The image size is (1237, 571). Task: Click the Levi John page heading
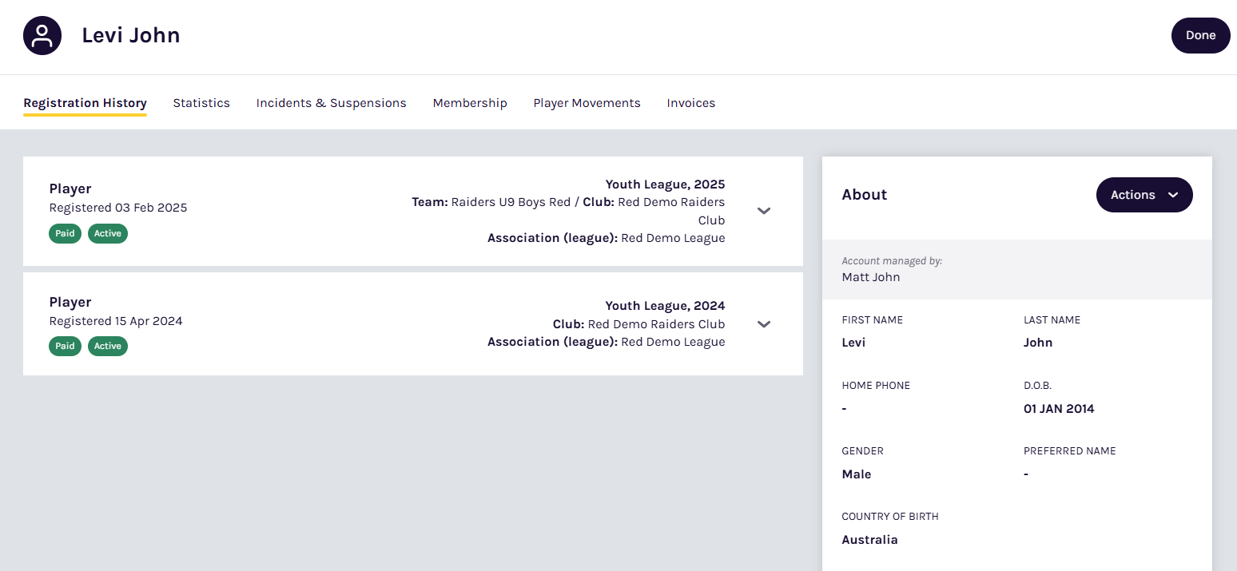131,36
